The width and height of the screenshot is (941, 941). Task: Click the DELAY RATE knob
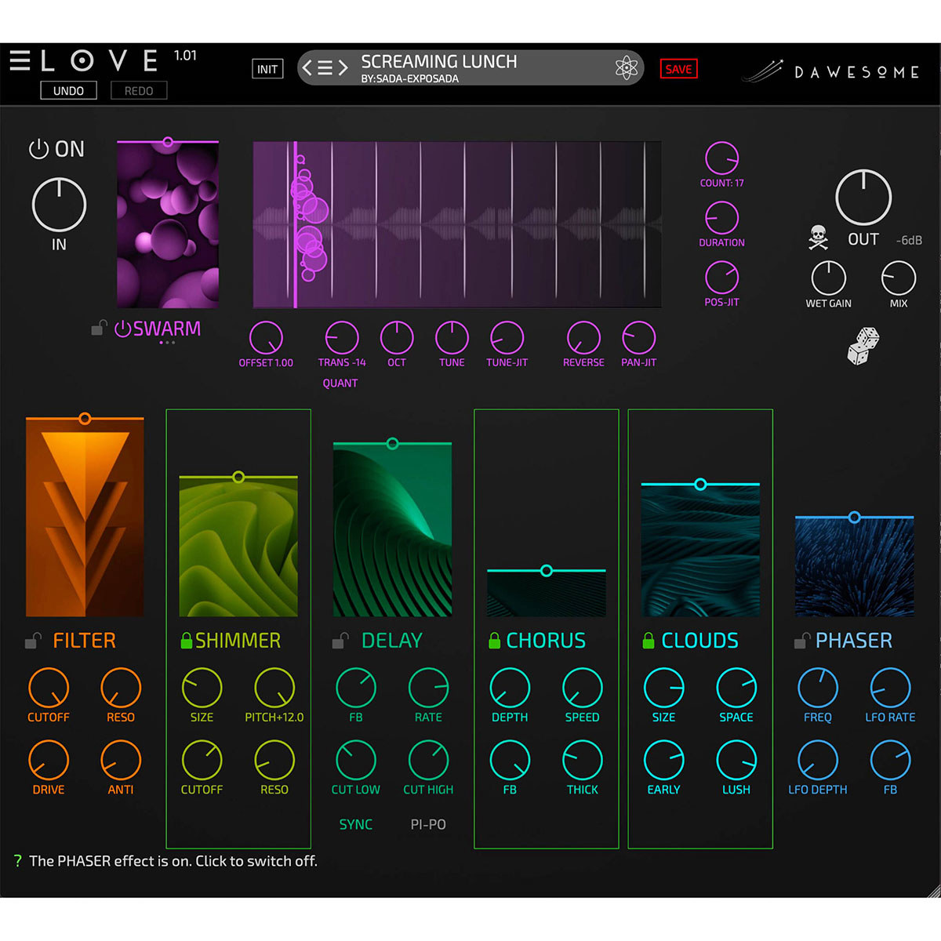click(x=428, y=688)
